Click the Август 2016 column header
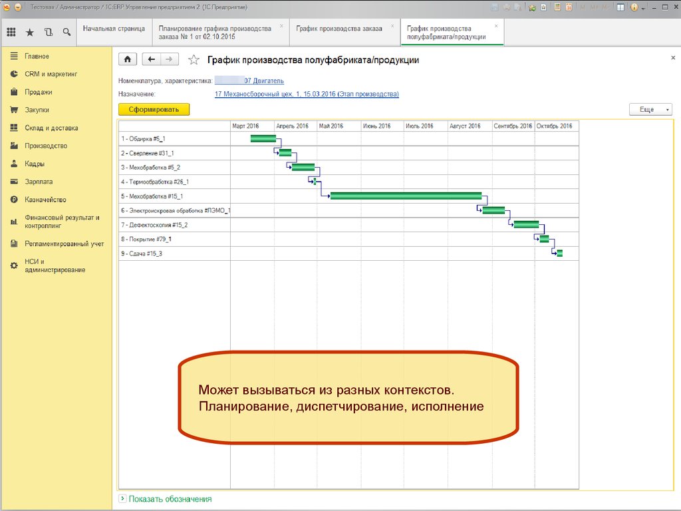 470,126
